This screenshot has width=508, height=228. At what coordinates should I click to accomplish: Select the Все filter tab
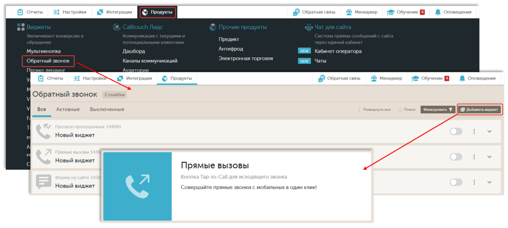(42, 109)
